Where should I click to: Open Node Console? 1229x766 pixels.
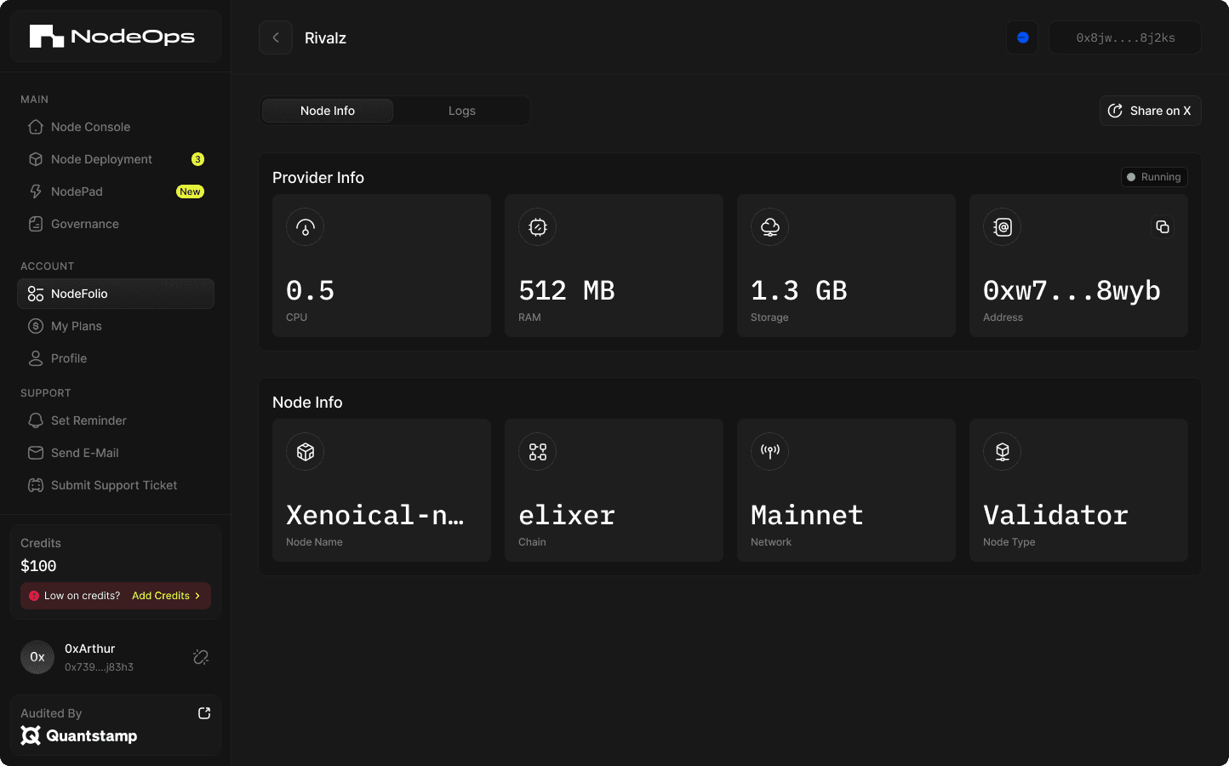click(x=116, y=127)
